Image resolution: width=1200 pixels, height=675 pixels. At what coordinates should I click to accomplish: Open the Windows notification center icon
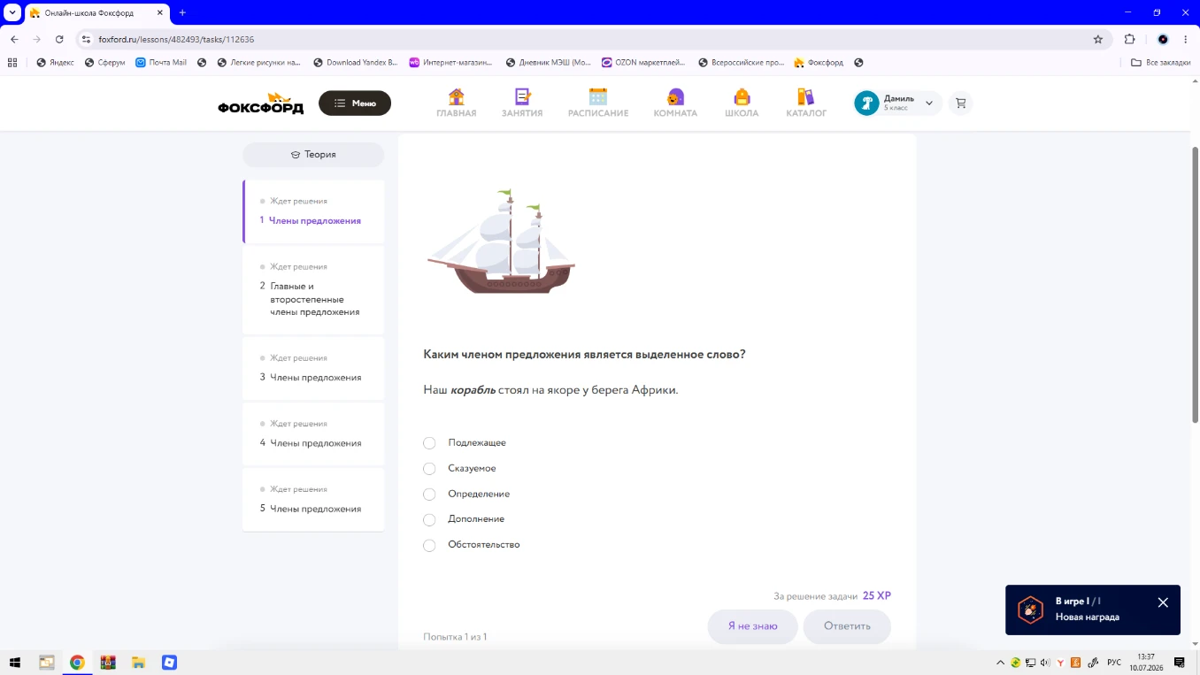pos(1179,663)
